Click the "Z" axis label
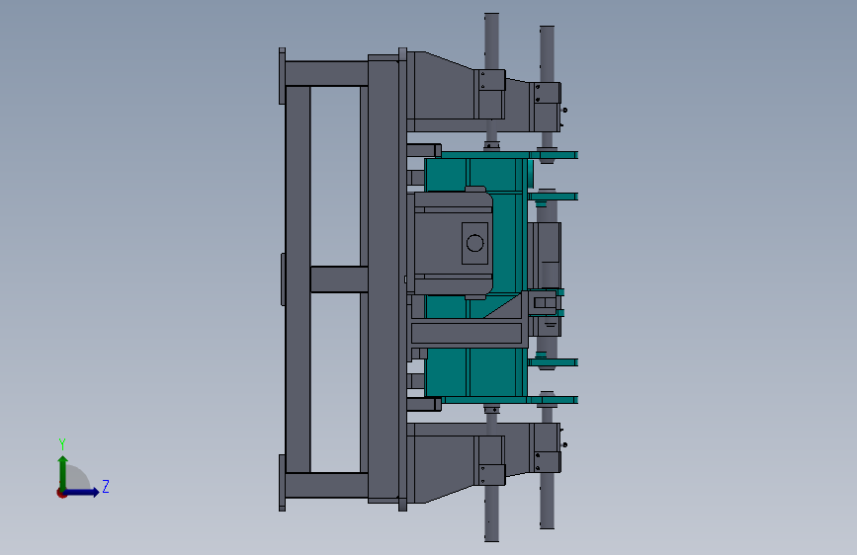 106,486
